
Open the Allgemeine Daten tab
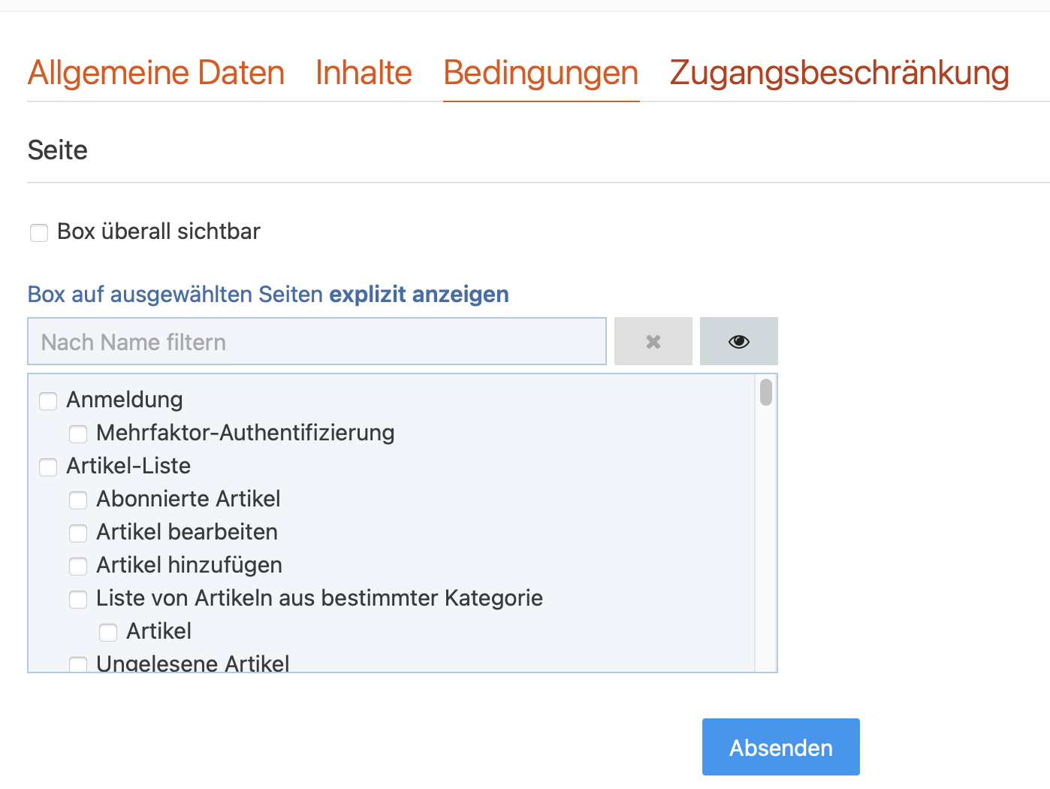click(x=156, y=74)
